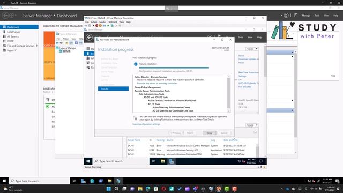The width and height of the screenshot is (343, 193).
Task: Click wizard results list scrollbar
Action: tap(229, 94)
